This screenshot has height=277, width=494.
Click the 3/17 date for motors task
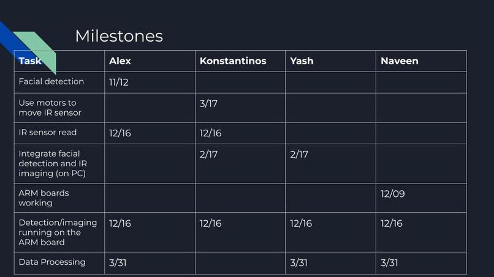(208, 103)
